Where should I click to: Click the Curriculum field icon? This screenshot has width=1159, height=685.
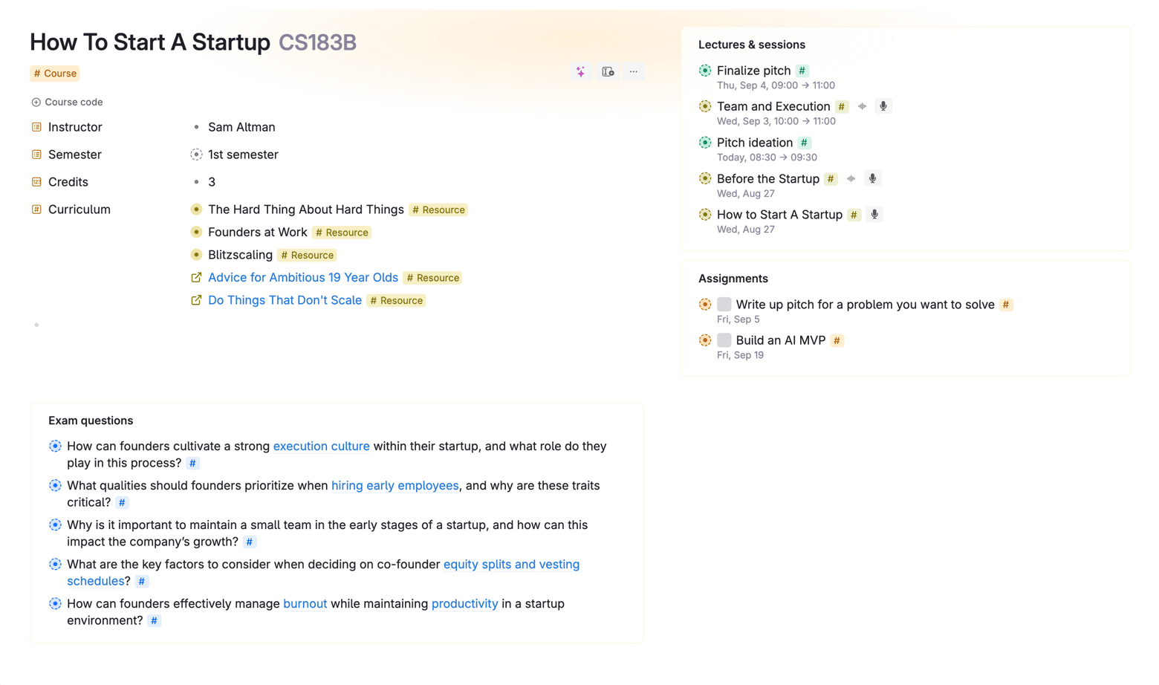[x=36, y=210]
